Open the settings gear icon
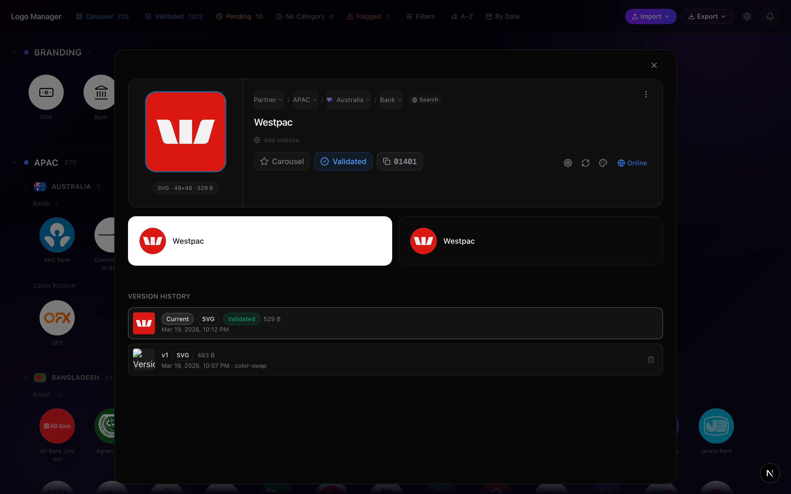 [747, 16]
